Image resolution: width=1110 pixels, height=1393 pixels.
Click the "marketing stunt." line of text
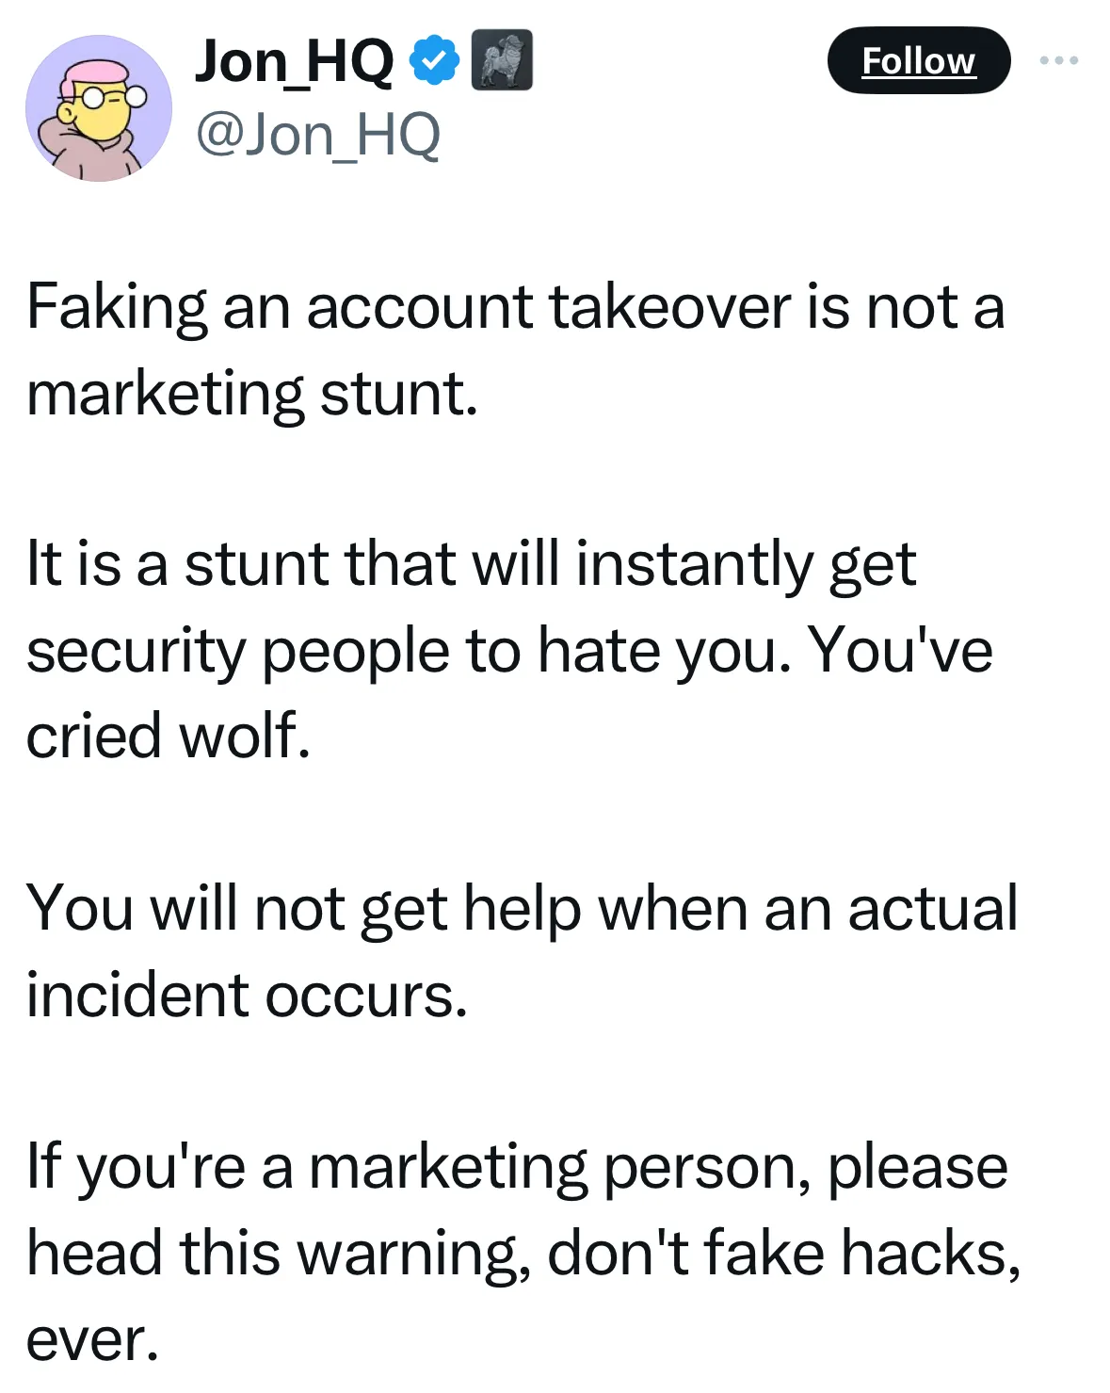(252, 393)
